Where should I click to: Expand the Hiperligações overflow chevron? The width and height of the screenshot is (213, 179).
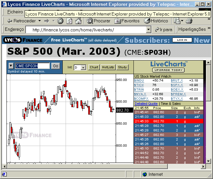tap(209, 28)
